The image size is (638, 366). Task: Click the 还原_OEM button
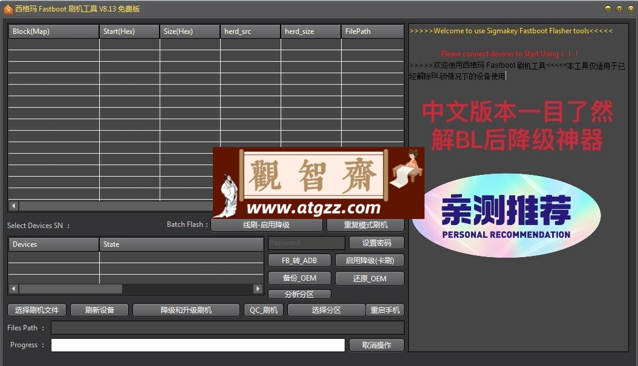point(369,278)
